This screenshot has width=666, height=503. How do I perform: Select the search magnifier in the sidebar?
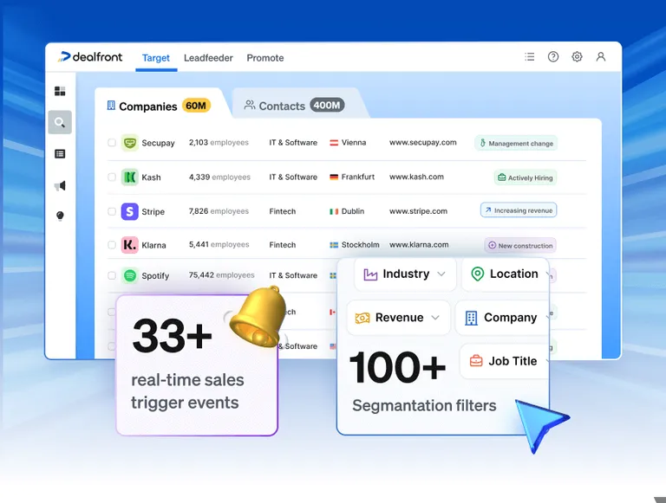pos(60,123)
